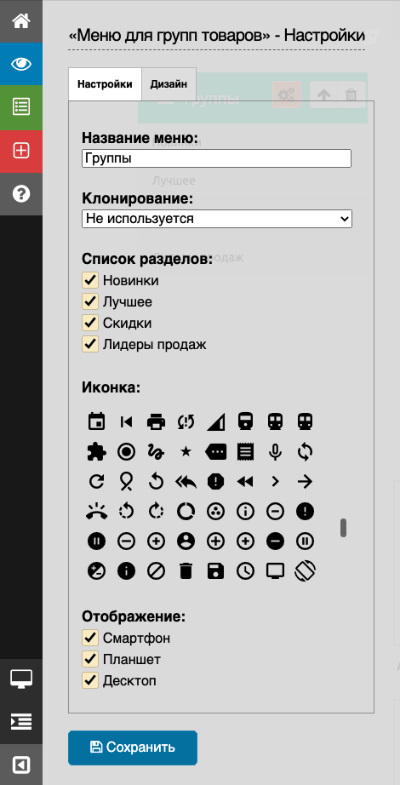This screenshot has width=400, height=785.
Task: Click the Список разделов label
Action: pyautogui.click(x=147, y=260)
